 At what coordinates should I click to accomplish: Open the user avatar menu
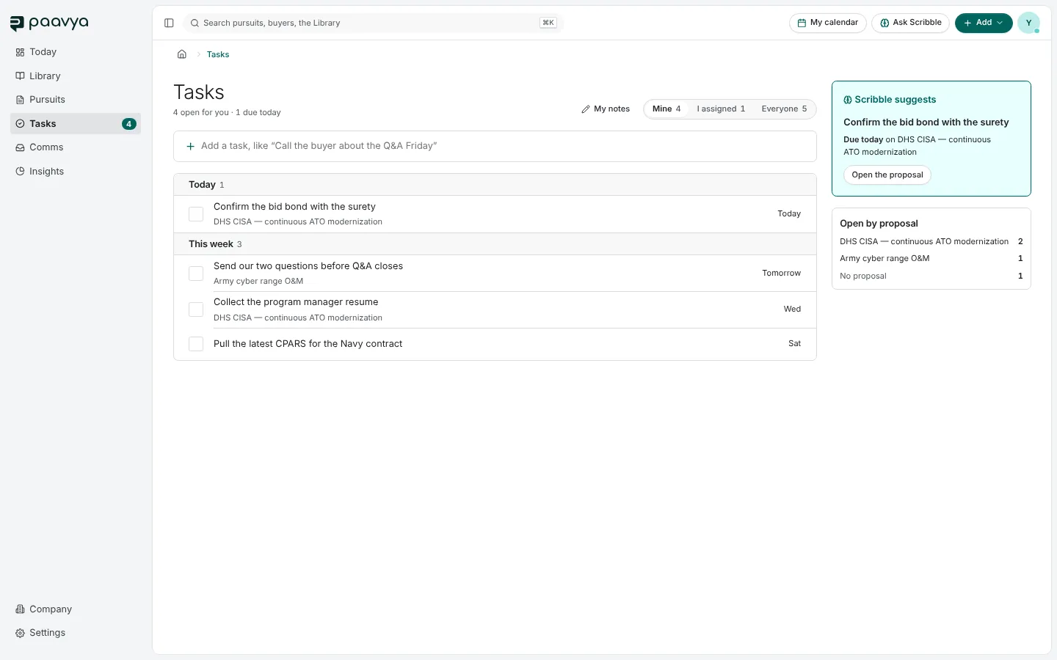(1028, 23)
